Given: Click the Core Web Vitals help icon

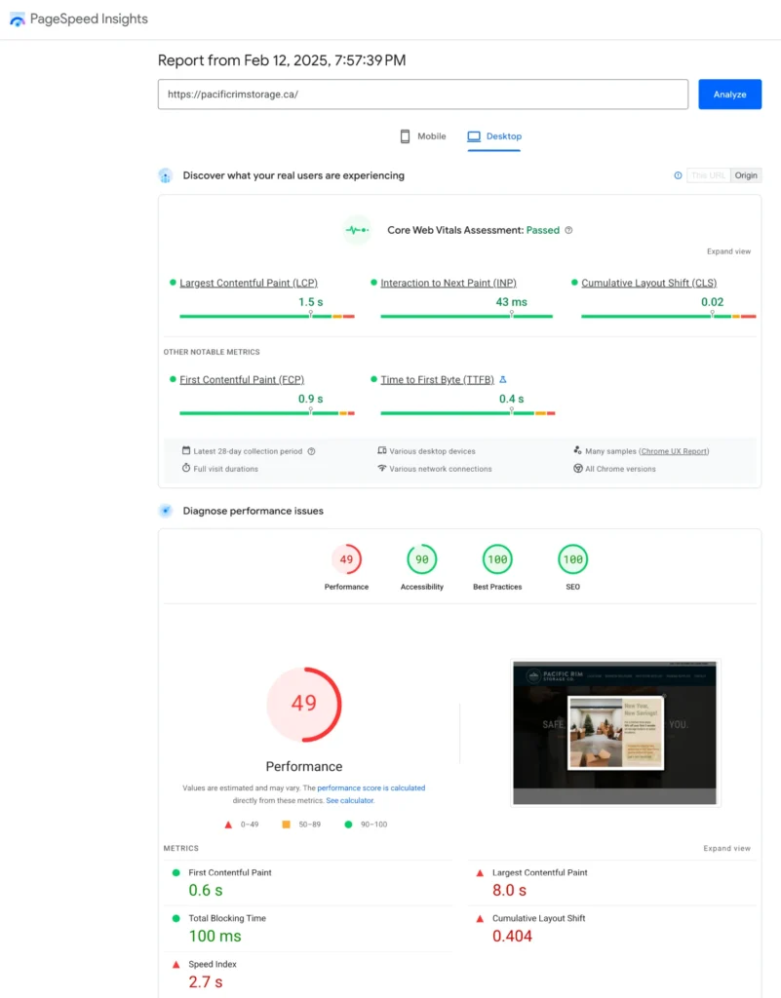Looking at the screenshot, I should point(568,231).
